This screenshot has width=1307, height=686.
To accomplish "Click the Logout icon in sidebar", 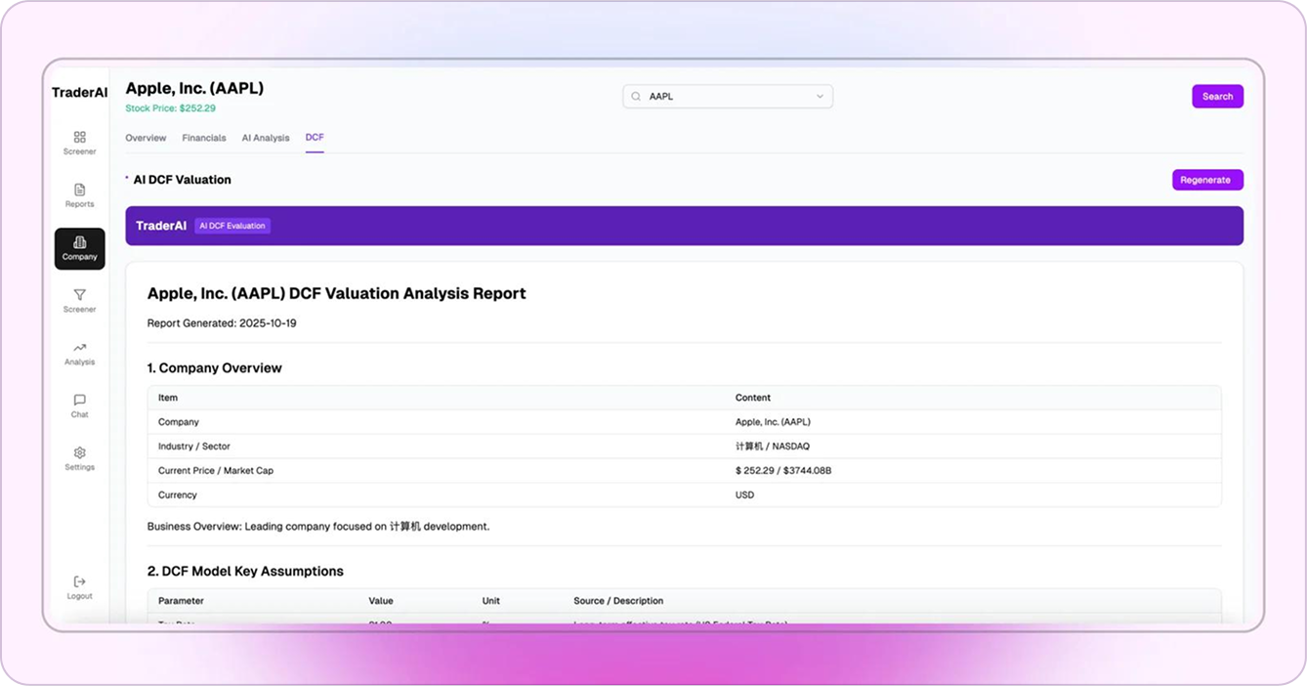I will click(80, 582).
